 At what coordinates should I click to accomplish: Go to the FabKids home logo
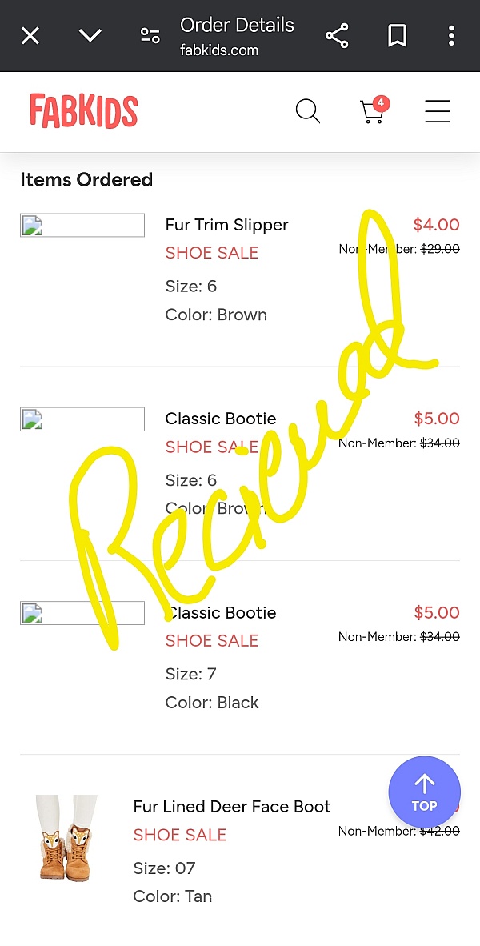84,111
